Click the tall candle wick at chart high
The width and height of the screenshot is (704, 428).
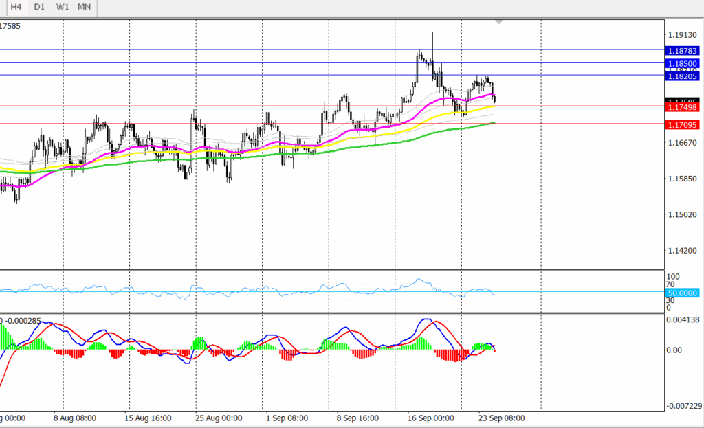pos(432,40)
